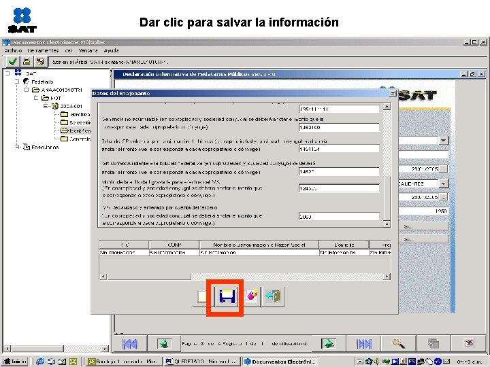
Task: Click the Domicilio column header
Action: [344, 245]
